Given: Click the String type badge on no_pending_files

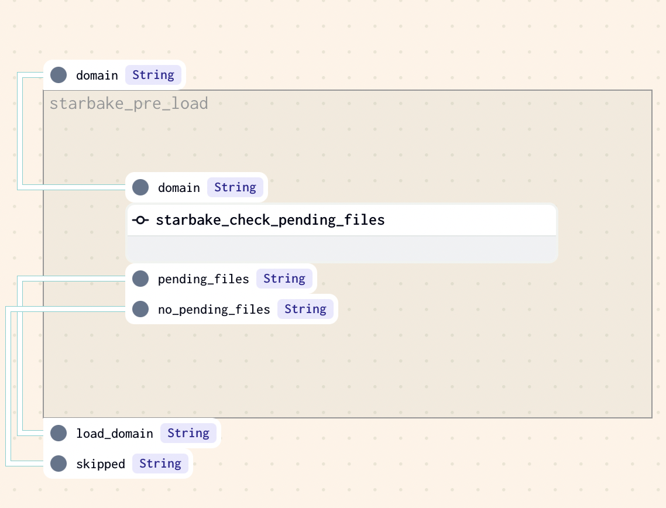Looking at the screenshot, I should [305, 309].
